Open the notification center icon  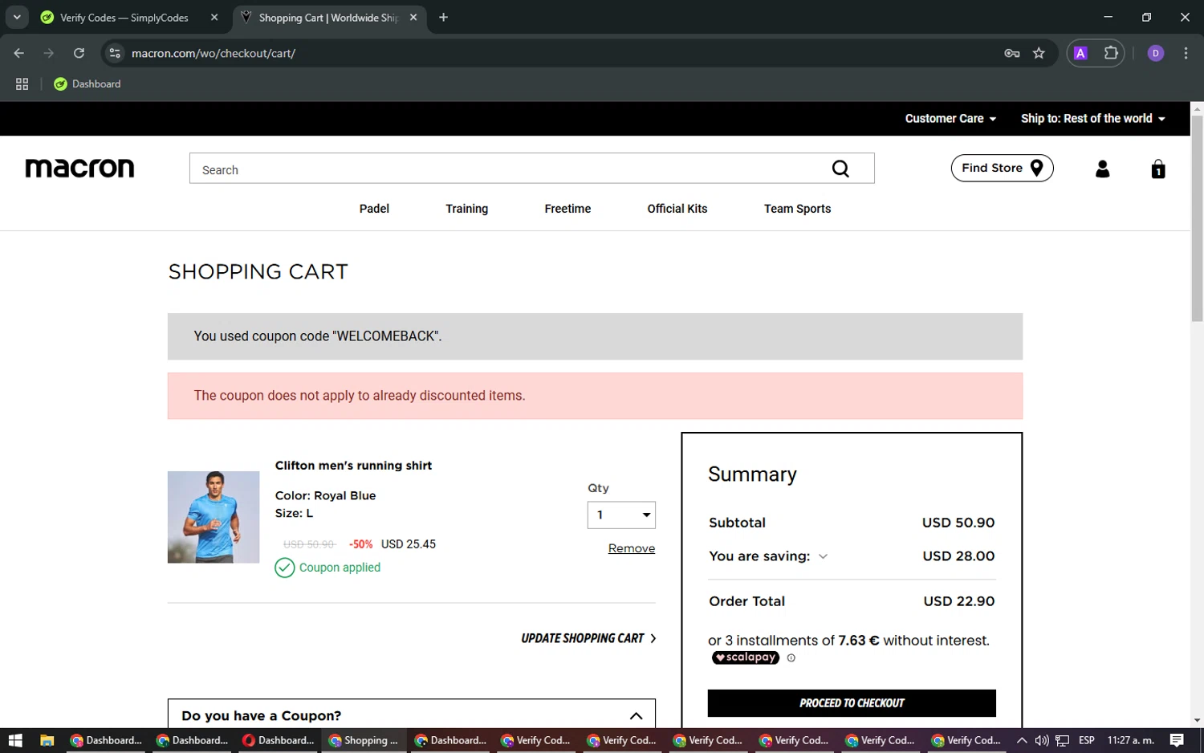click(x=1177, y=740)
